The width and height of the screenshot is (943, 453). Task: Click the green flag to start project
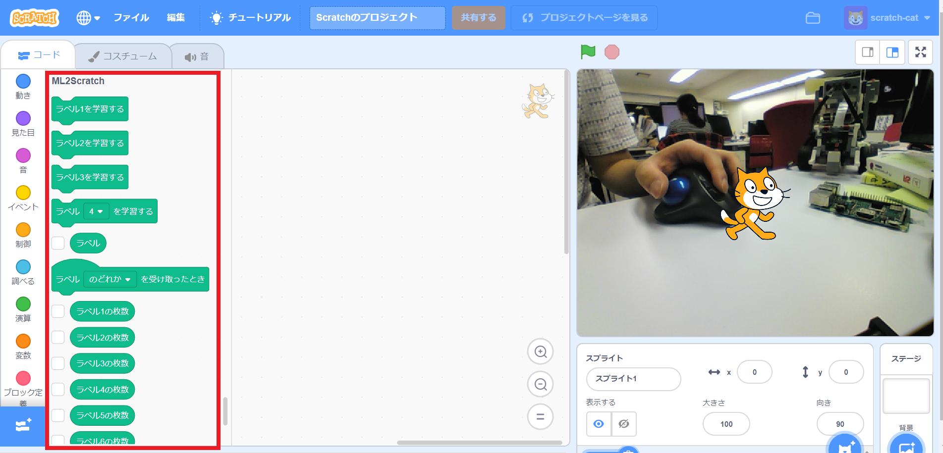[588, 51]
